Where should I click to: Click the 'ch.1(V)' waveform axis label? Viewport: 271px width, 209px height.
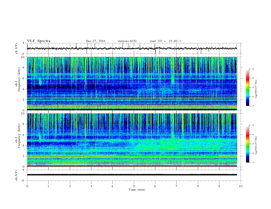(16, 48)
